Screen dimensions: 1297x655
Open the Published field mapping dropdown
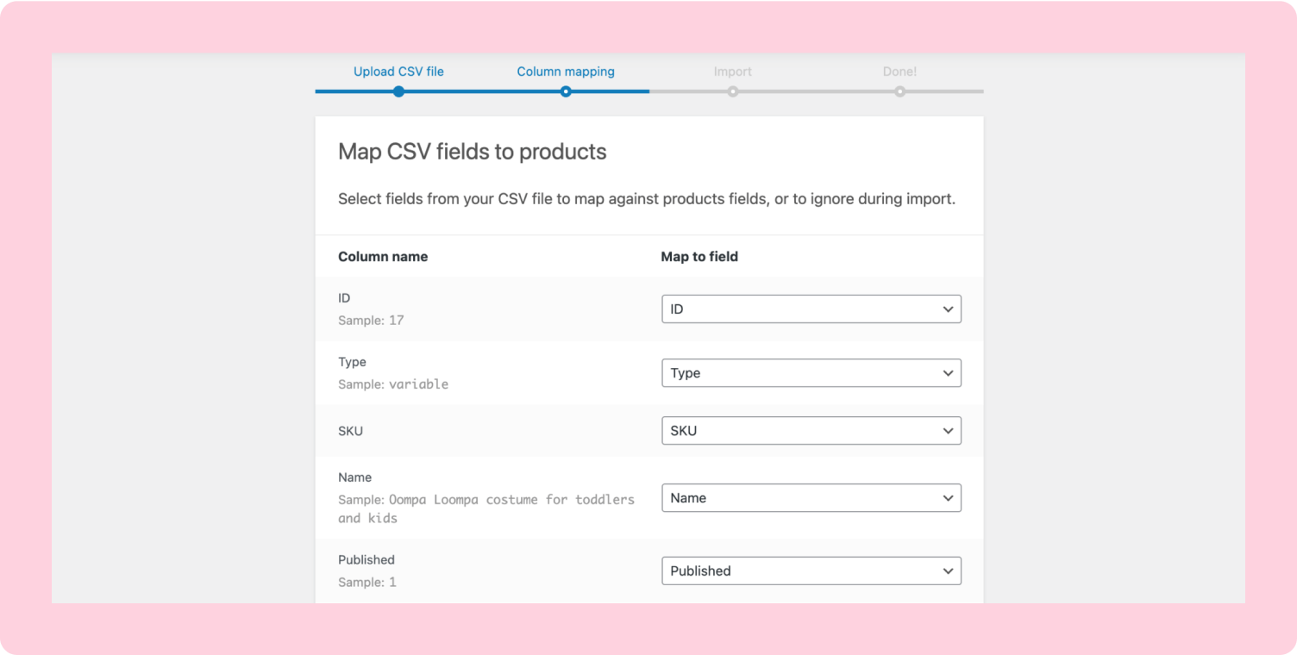811,571
